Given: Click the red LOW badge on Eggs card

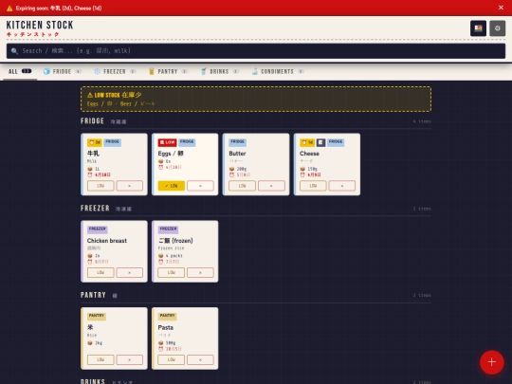Looking at the screenshot, I should pyautogui.click(x=167, y=142).
